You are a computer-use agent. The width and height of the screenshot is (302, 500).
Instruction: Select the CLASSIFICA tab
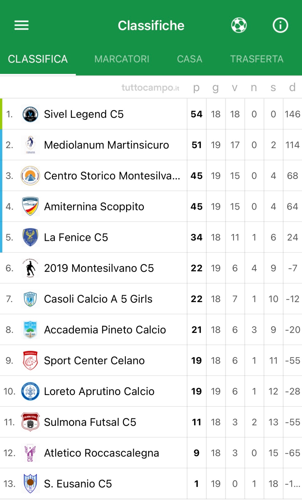click(38, 59)
